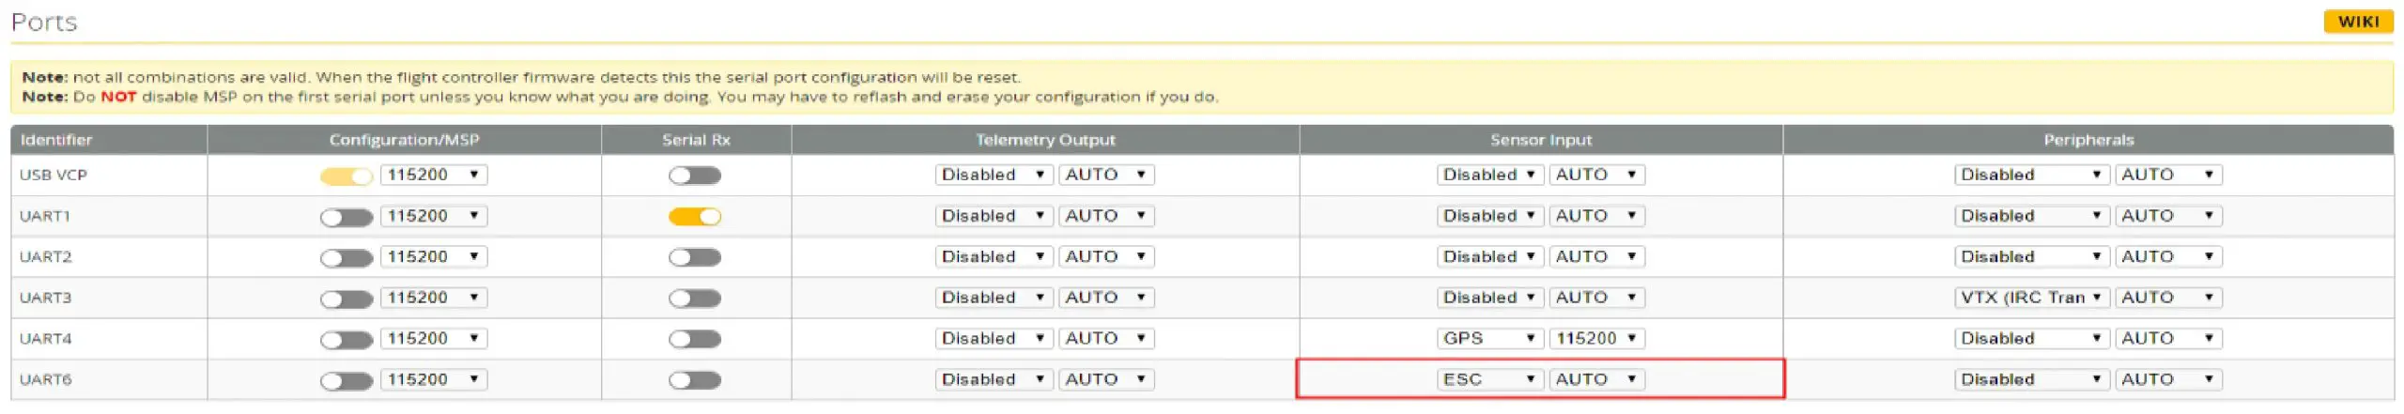Open USB VCP Sensor baud AUTO dropdown
Viewport: 2404px width, 414px height.
(1597, 175)
